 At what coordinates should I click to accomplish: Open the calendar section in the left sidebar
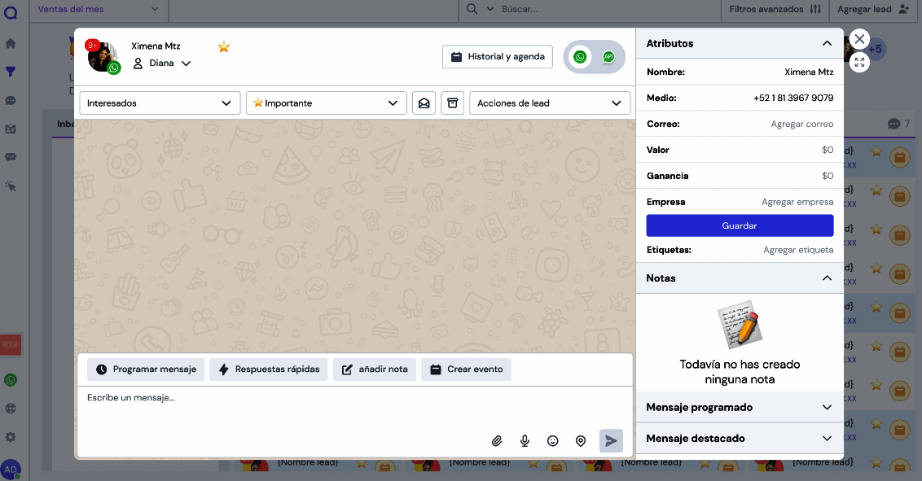click(x=11, y=129)
